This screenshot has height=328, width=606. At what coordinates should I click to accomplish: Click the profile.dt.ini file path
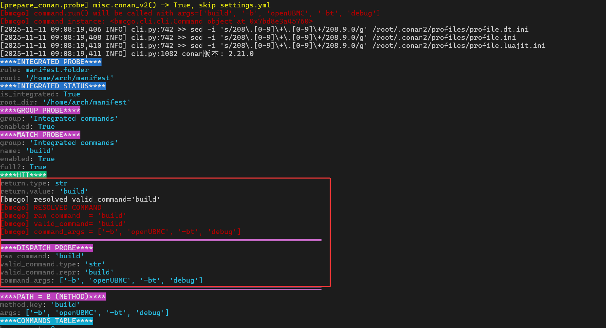pos(450,30)
